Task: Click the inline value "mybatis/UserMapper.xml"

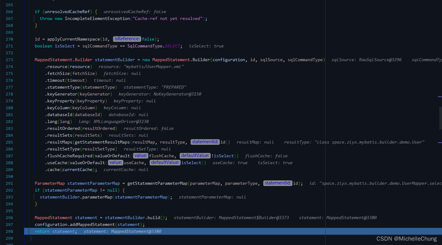Action: pyautogui.click(x=154, y=66)
